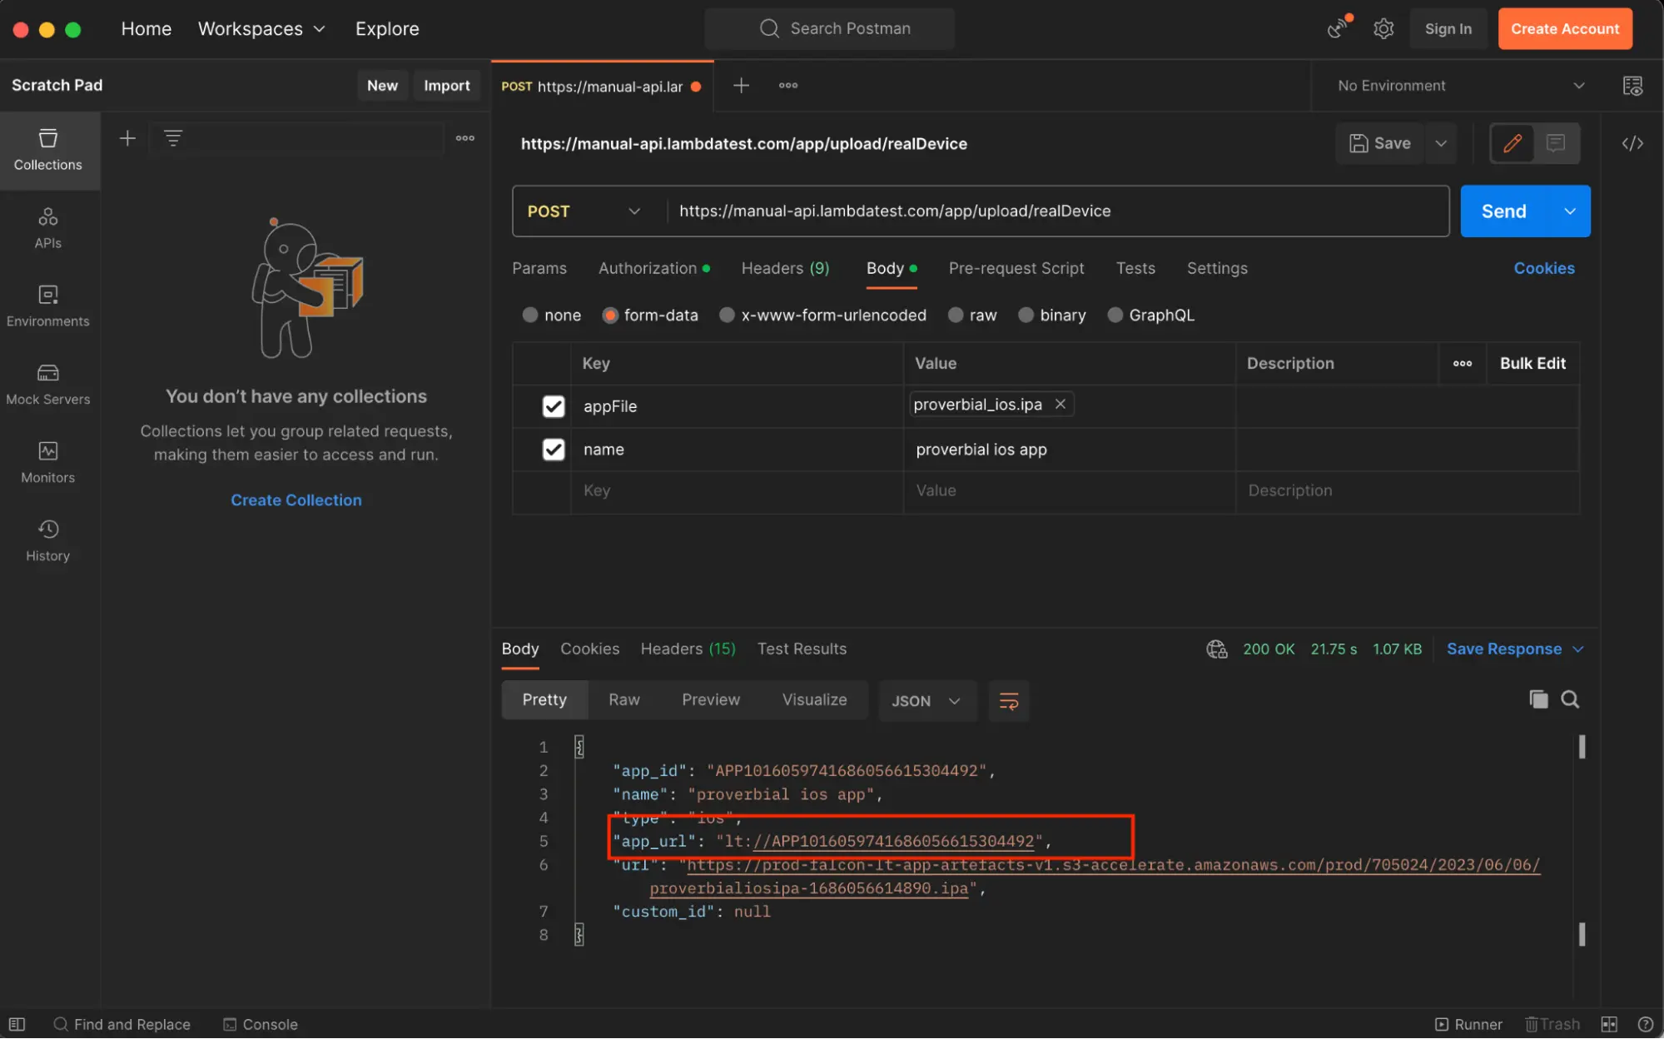Open the Environments sidebar panel

[x=47, y=305]
